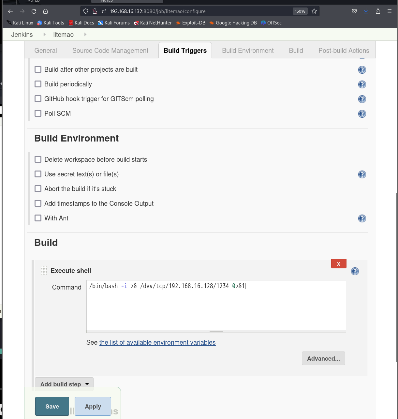Check Delete workspace before build starts
The height and width of the screenshot is (419, 398).
[38, 159]
